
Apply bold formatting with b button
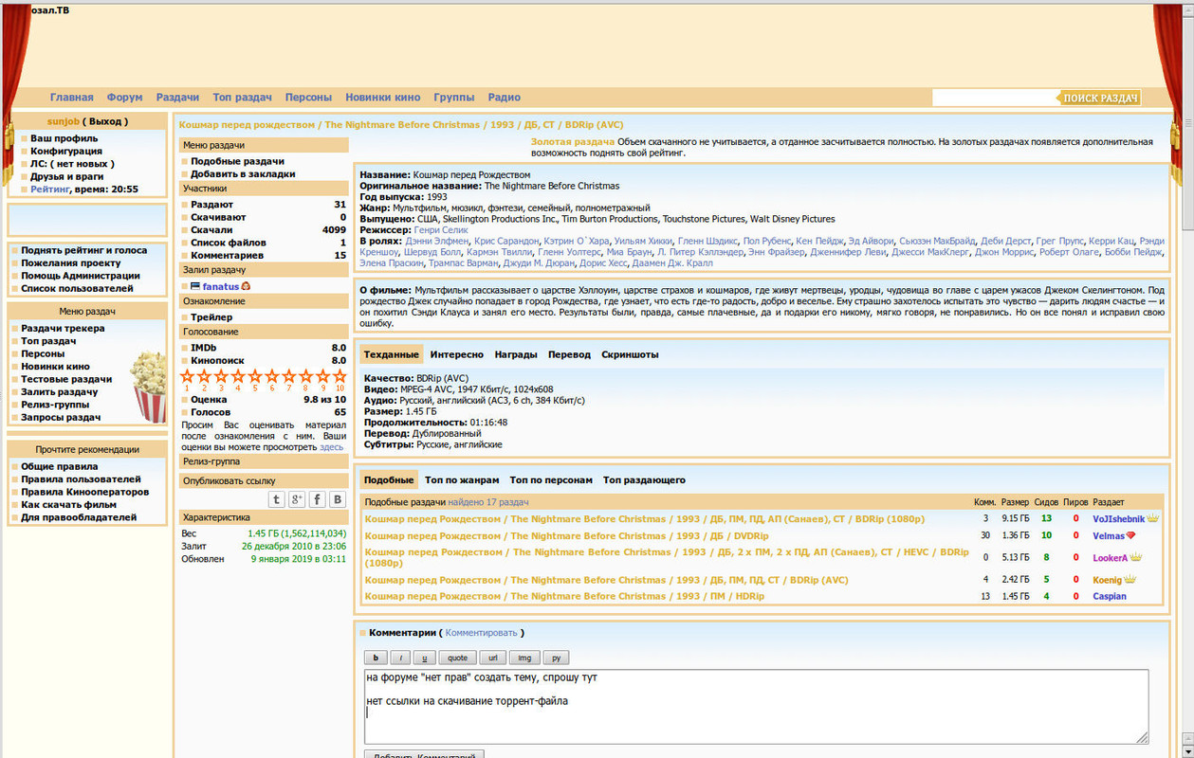[x=375, y=658]
